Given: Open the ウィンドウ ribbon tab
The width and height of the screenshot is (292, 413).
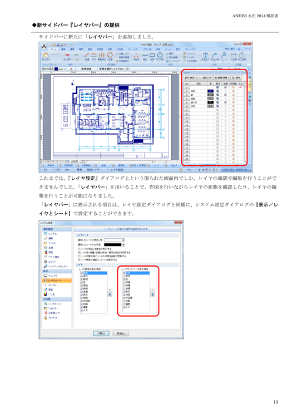Looking at the screenshot, I should (x=190, y=49).
